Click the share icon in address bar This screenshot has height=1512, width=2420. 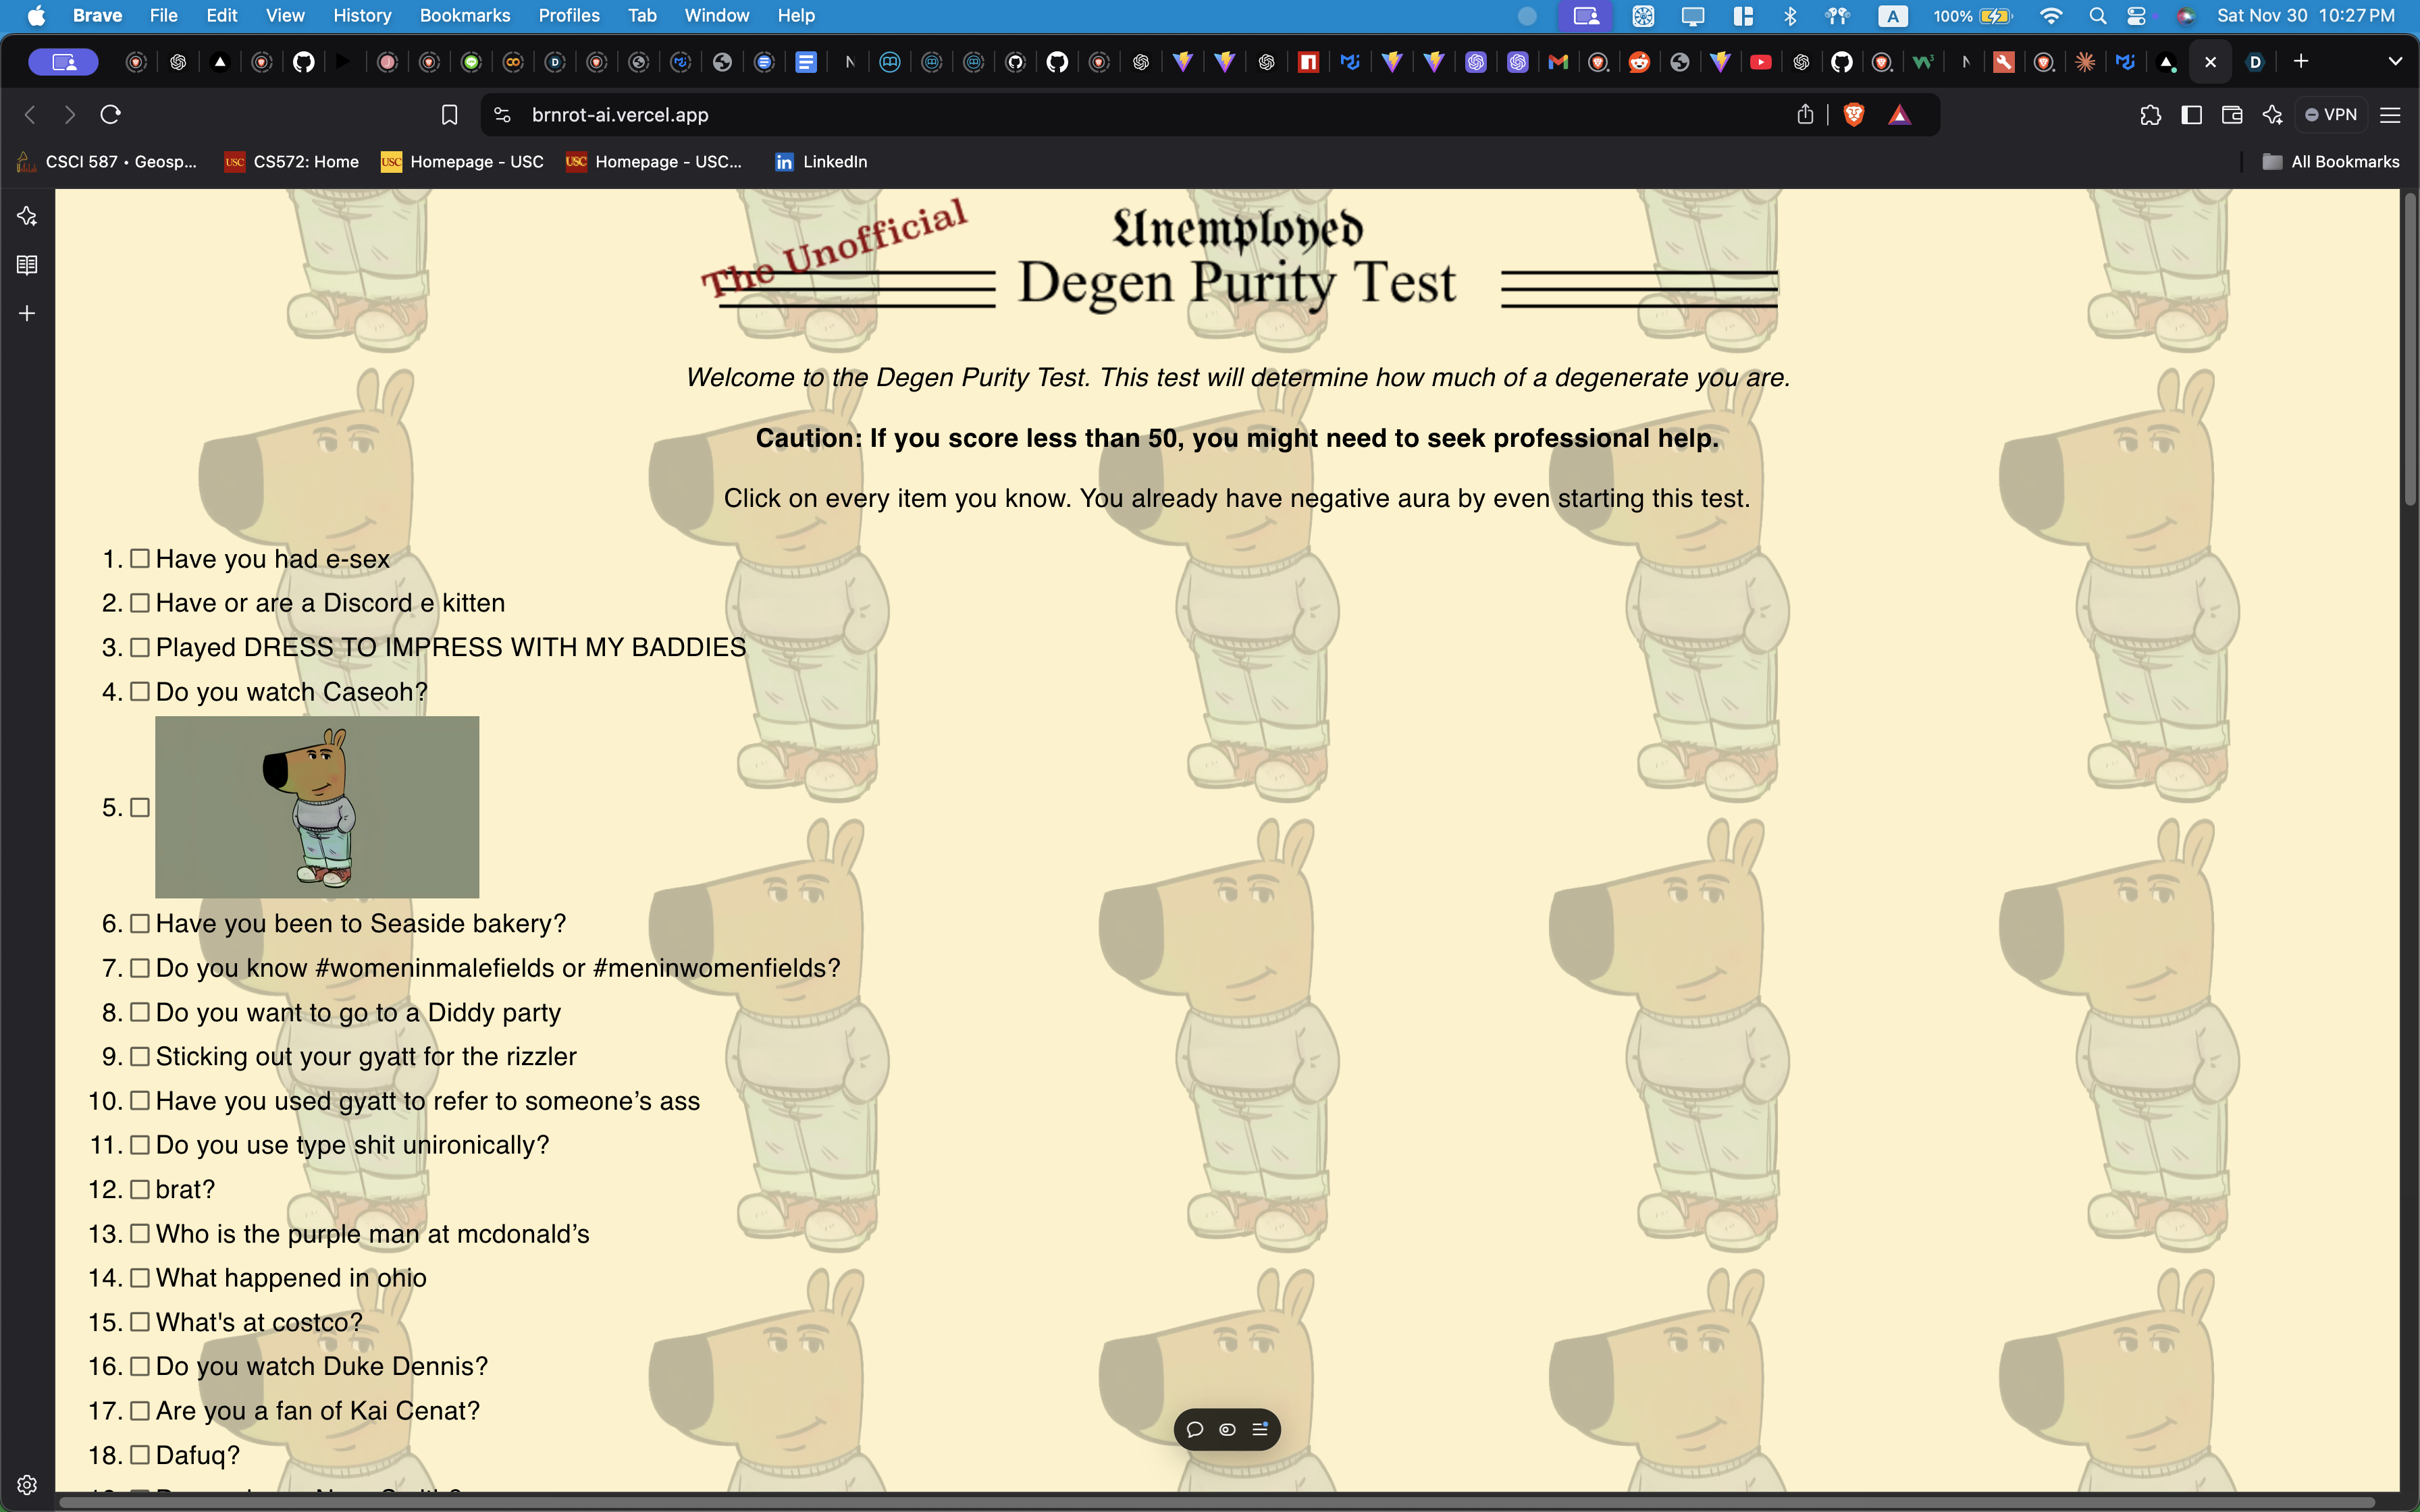tap(1805, 115)
